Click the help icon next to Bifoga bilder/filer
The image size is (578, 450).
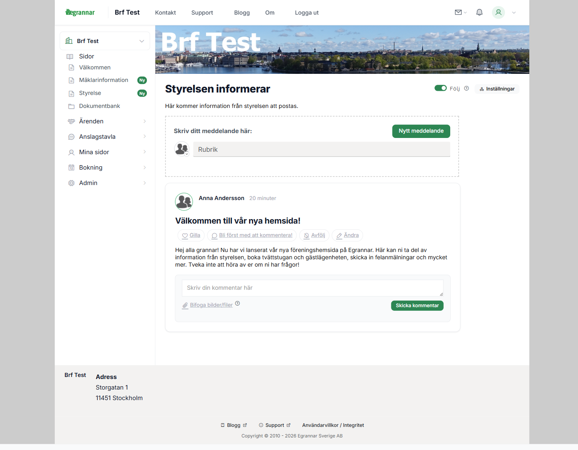point(238,303)
